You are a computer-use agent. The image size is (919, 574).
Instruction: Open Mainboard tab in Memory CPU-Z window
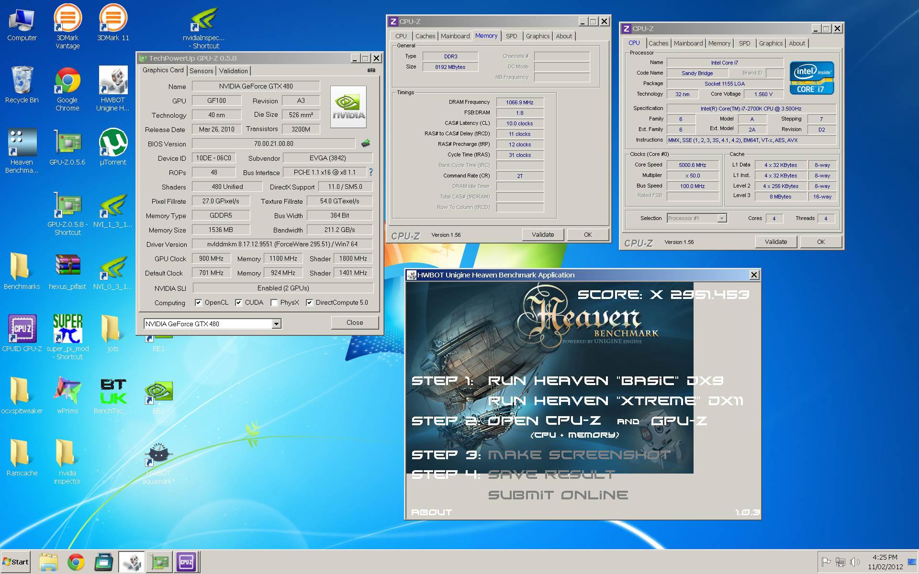[455, 36]
